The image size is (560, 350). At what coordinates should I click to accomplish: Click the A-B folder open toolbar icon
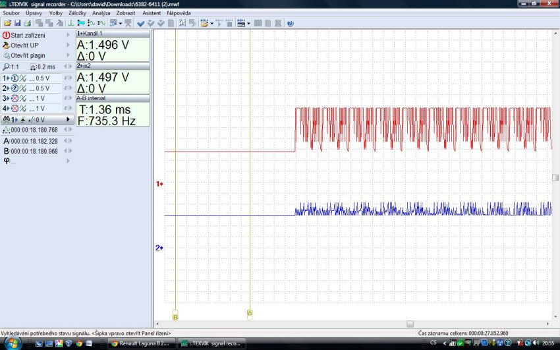coord(204,23)
